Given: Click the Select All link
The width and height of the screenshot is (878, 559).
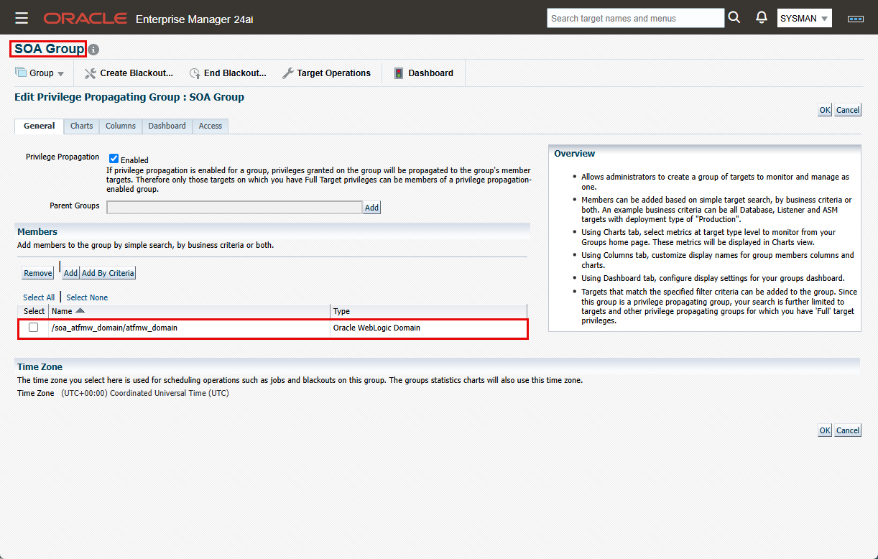Looking at the screenshot, I should coord(39,297).
